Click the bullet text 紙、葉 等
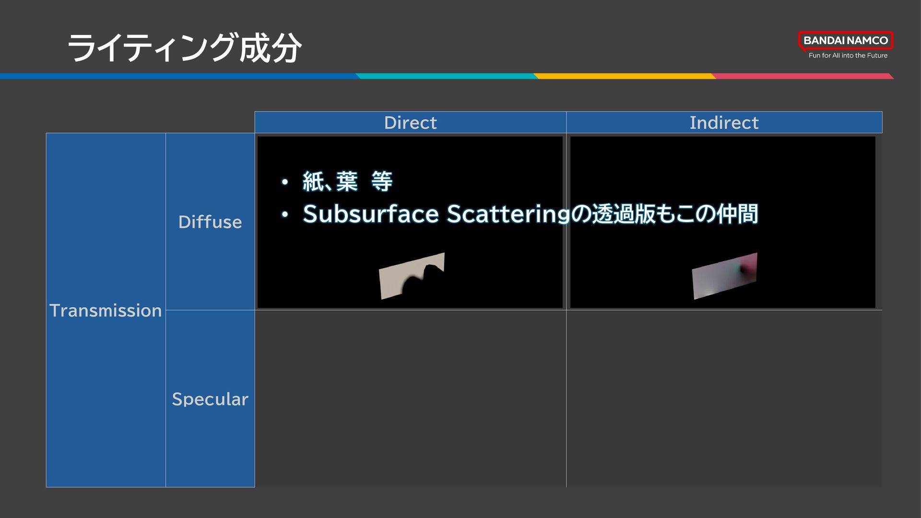The width and height of the screenshot is (921, 518). tap(347, 182)
